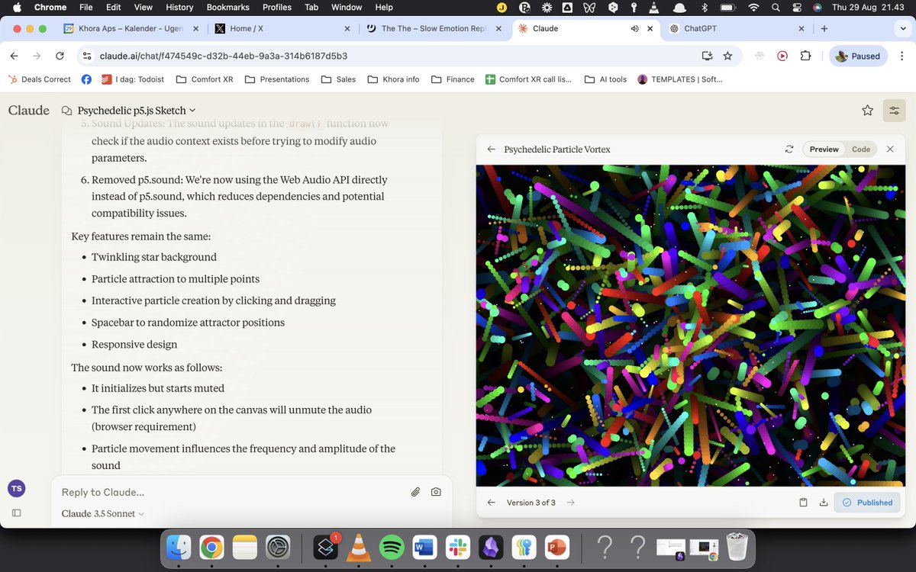Open the History menu in the menu bar

click(x=179, y=7)
